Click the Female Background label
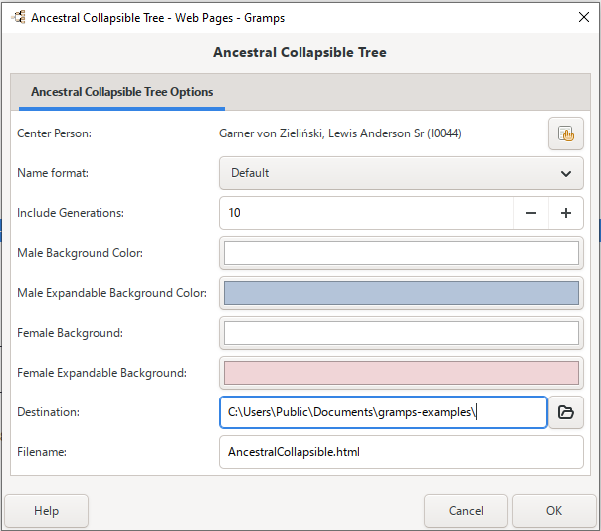This screenshot has height=531, width=601. (70, 333)
